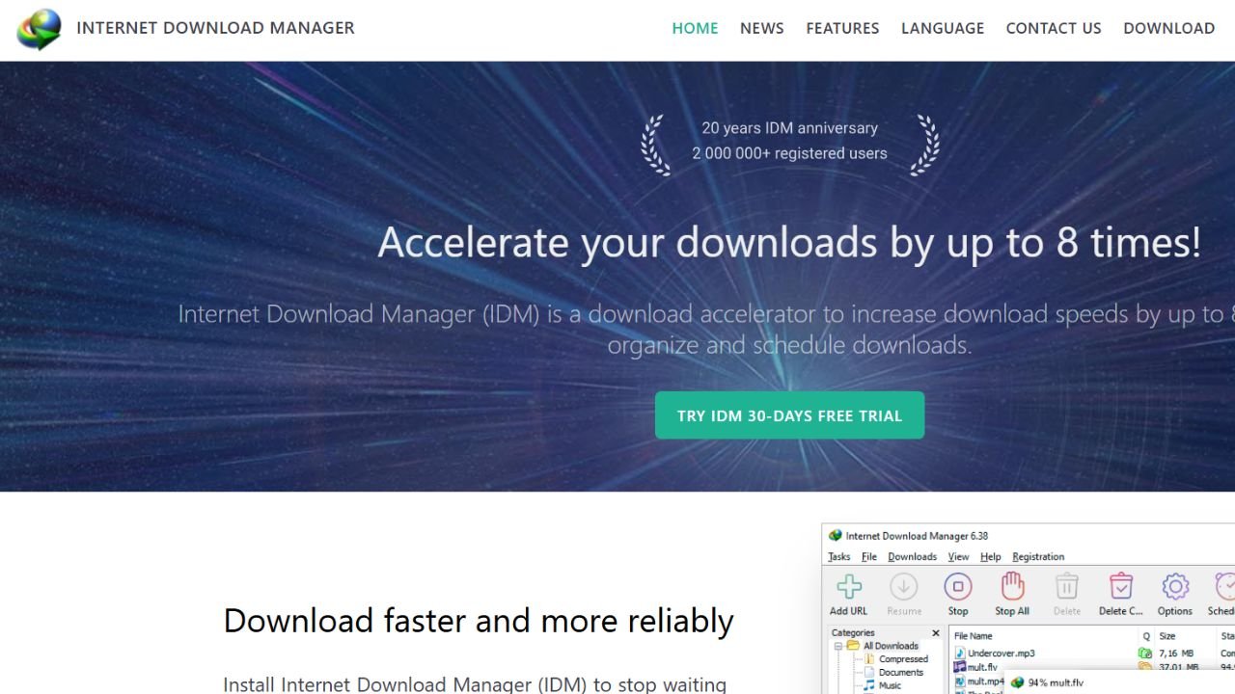Image resolution: width=1235 pixels, height=694 pixels.
Task: Open the Contact Us menu item
Action: coord(1053,28)
